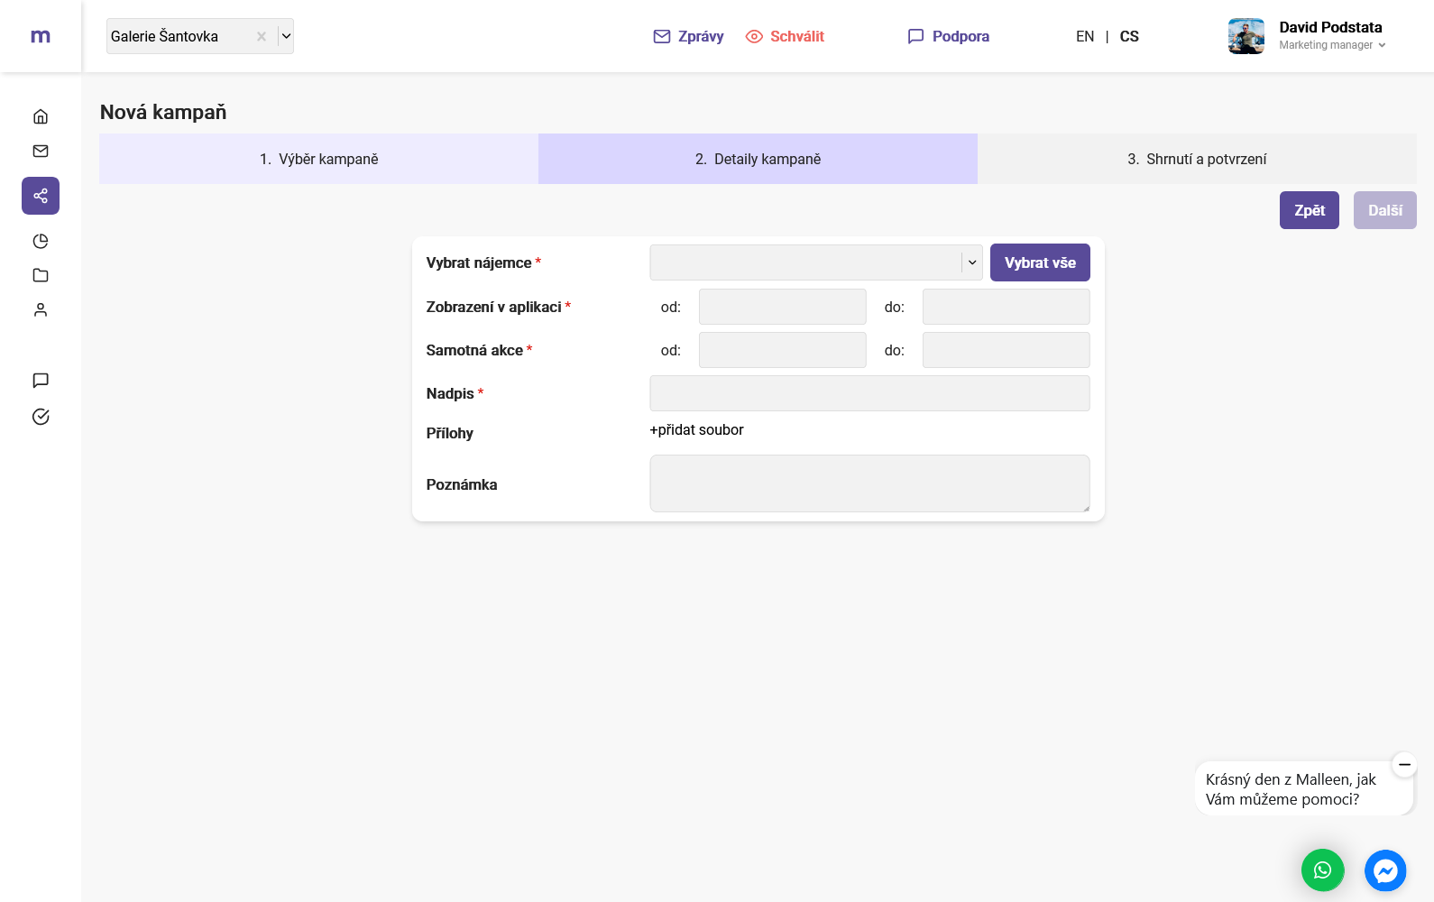
Task: Open the home icon in sidebar
Action: click(41, 116)
